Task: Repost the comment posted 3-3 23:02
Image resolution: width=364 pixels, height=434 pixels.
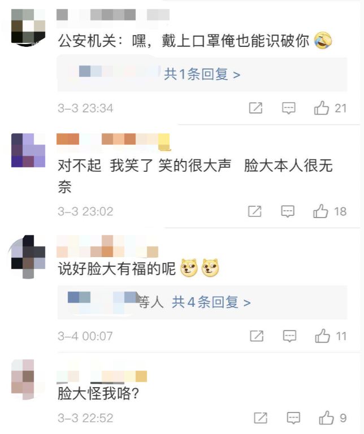Action: coord(255,211)
